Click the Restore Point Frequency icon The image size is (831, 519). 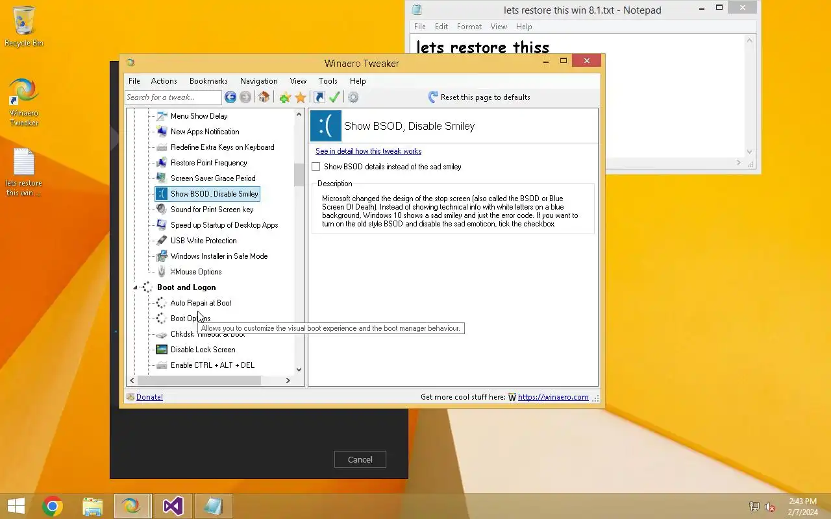point(162,163)
